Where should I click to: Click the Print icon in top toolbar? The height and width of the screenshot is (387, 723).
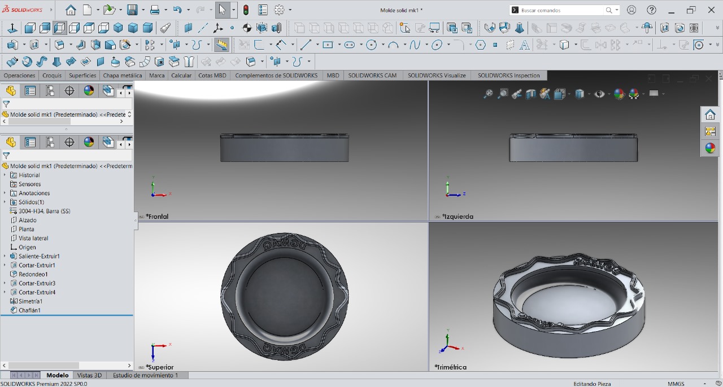click(155, 10)
